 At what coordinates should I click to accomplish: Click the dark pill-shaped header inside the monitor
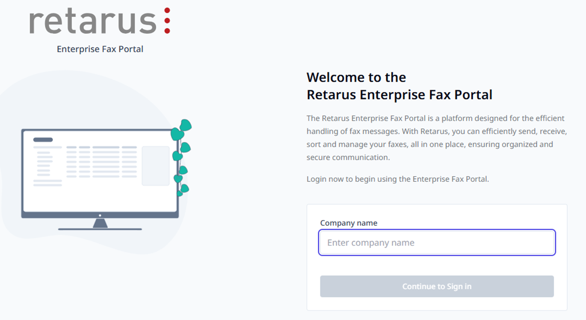(43, 140)
